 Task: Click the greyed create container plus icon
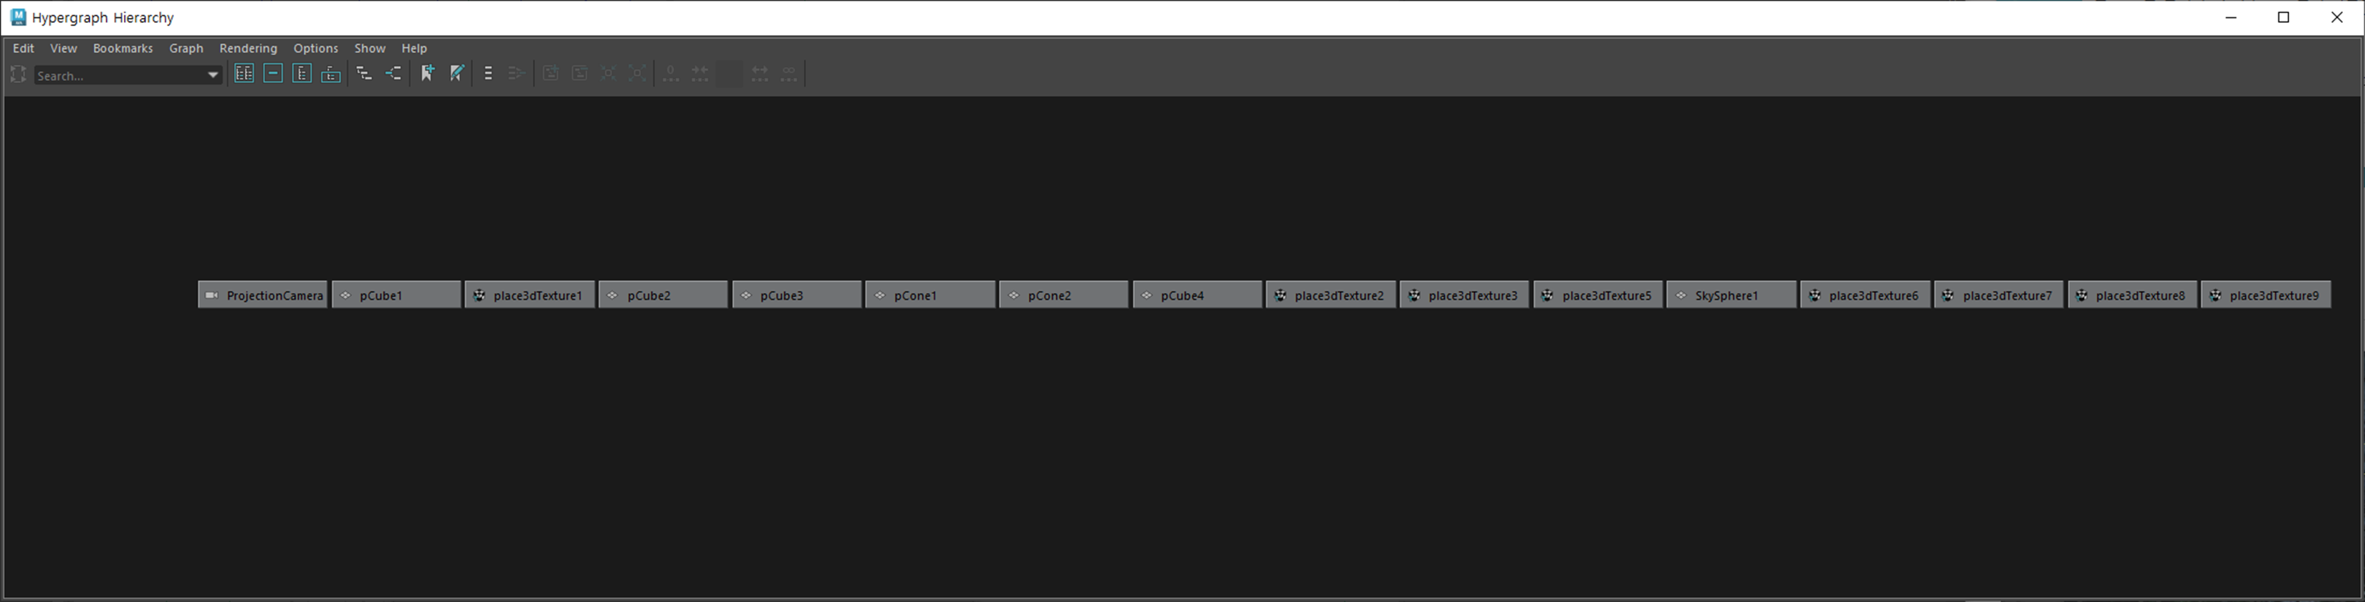550,73
